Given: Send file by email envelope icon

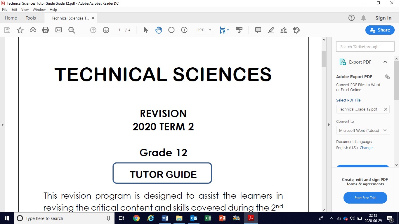Looking at the screenshot, I should point(59,30).
